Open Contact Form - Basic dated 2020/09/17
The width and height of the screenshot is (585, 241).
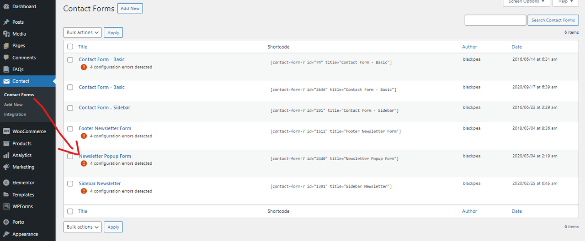point(102,87)
